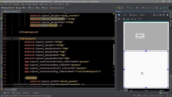
Task: Click the Infer Constraints wand icon
Action: click(135, 19)
